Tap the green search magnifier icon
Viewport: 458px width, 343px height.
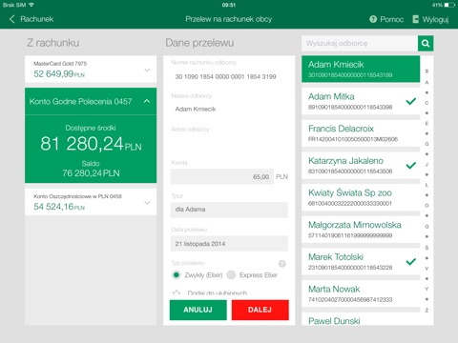pos(426,43)
